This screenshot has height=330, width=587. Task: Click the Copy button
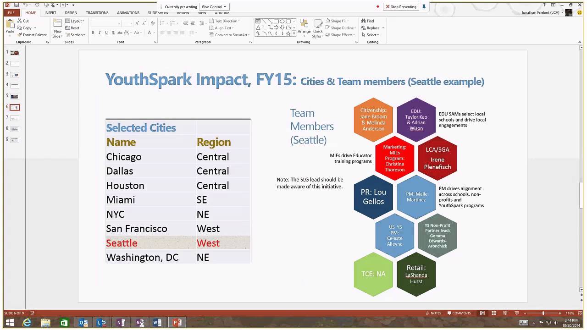(x=24, y=28)
